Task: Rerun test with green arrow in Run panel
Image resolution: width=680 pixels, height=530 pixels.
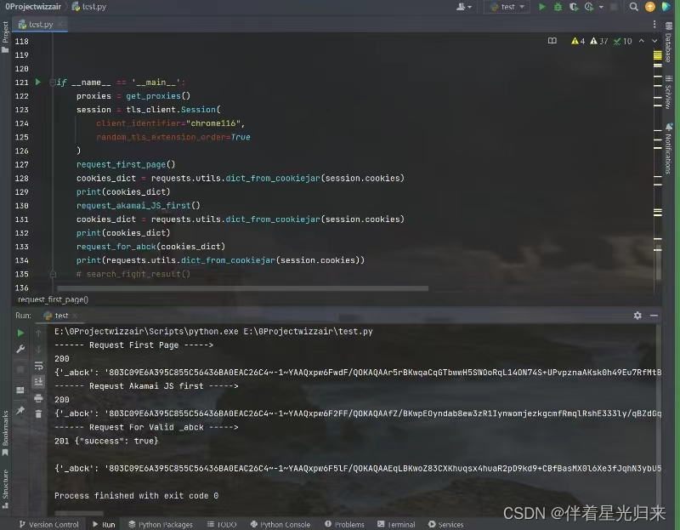Action: [20, 333]
